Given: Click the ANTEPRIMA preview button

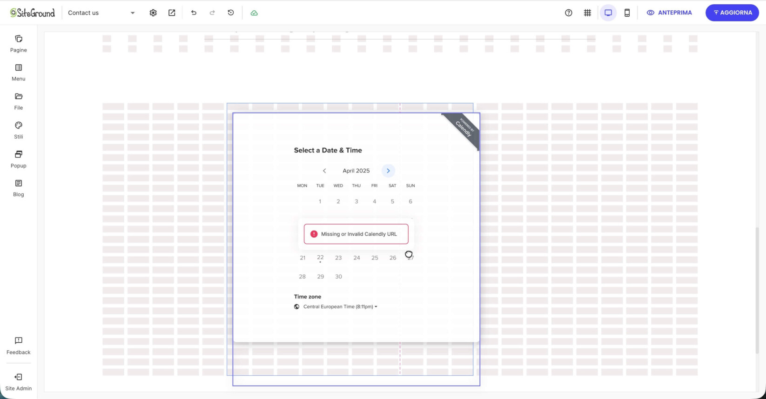Looking at the screenshot, I should pyautogui.click(x=669, y=13).
